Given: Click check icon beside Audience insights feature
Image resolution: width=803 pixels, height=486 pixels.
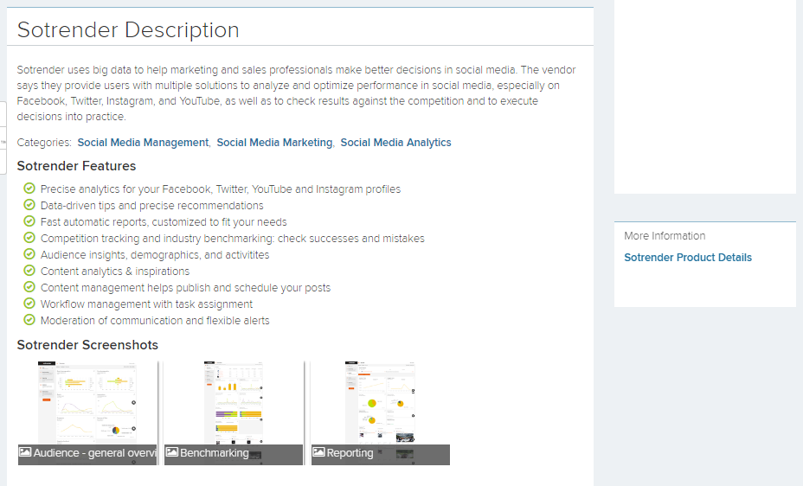Looking at the screenshot, I should [29, 254].
